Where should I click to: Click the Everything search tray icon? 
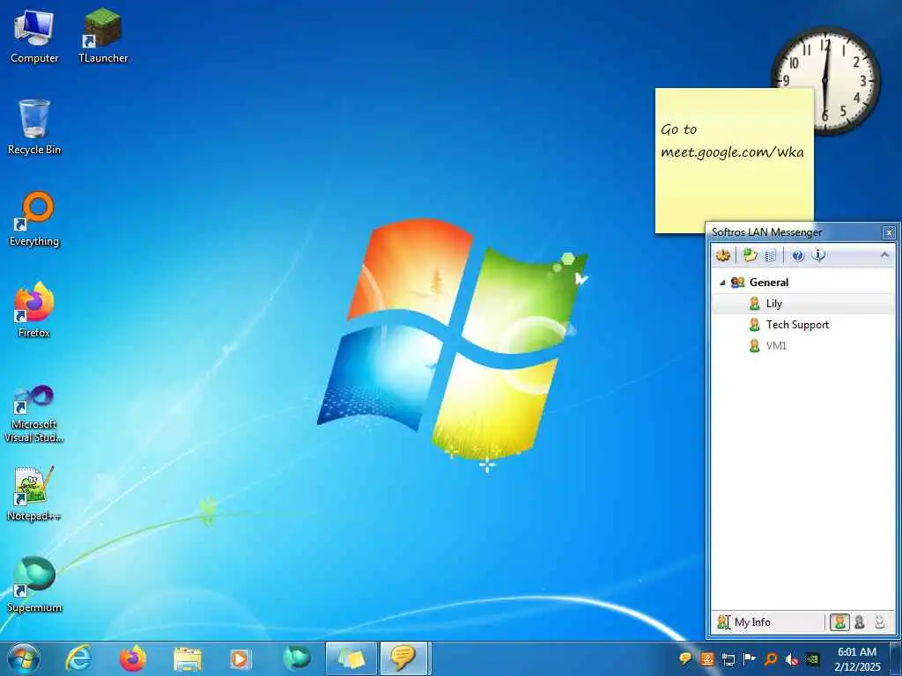(771, 658)
